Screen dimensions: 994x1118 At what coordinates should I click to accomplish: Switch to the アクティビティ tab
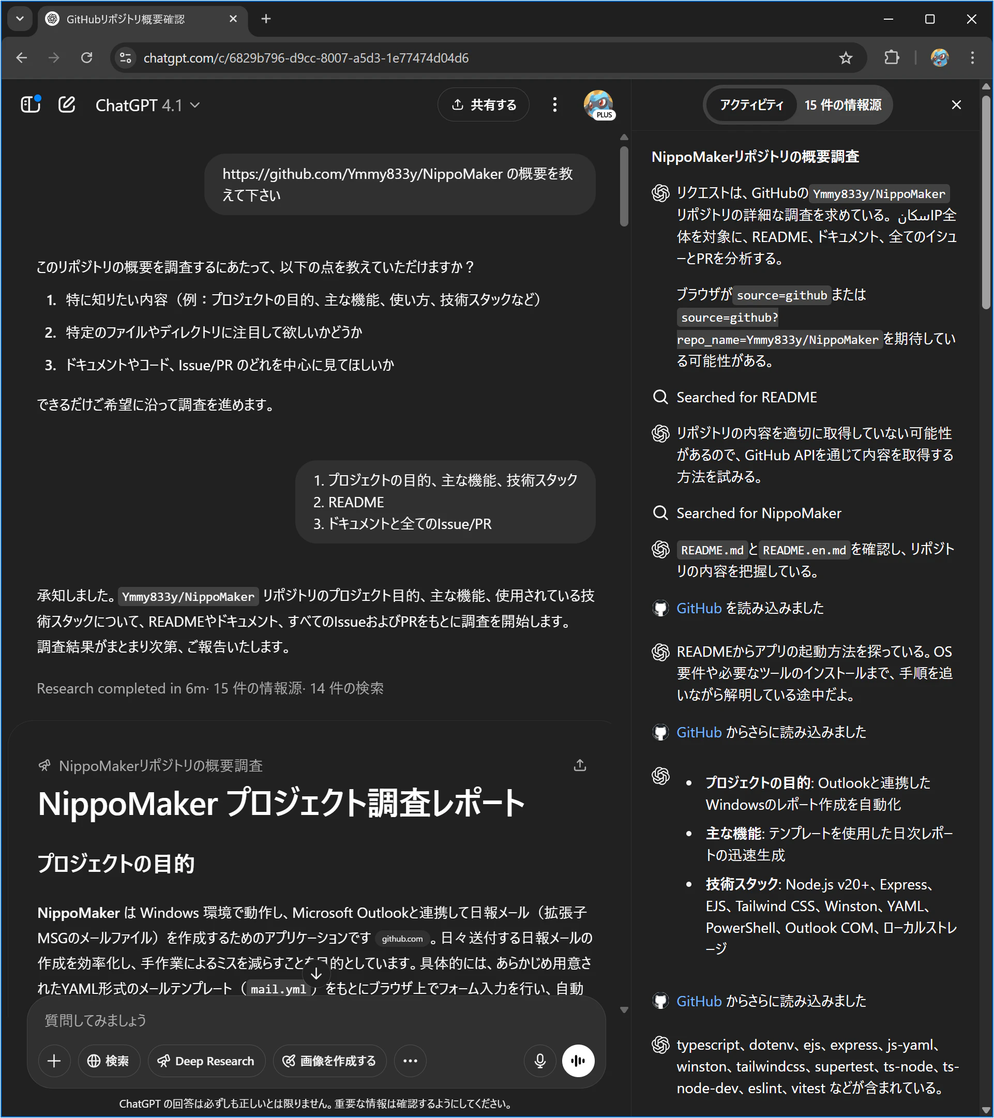(751, 104)
